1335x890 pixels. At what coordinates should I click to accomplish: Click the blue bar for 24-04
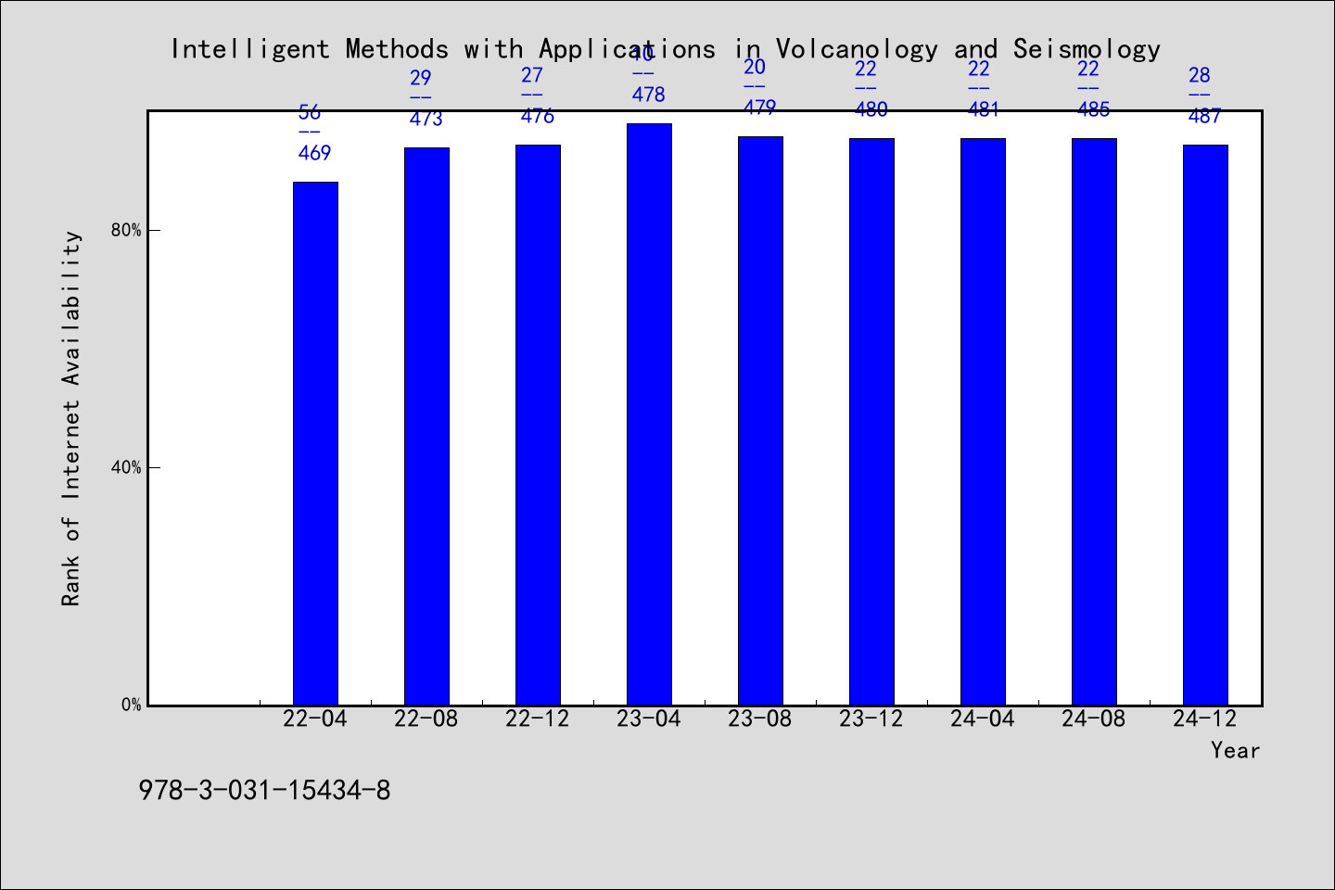click(x=983, y=422)
